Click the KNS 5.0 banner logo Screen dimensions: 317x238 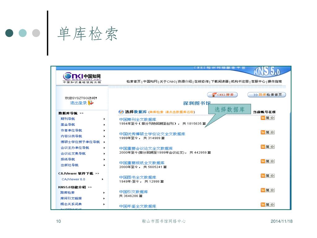[267, 72]
